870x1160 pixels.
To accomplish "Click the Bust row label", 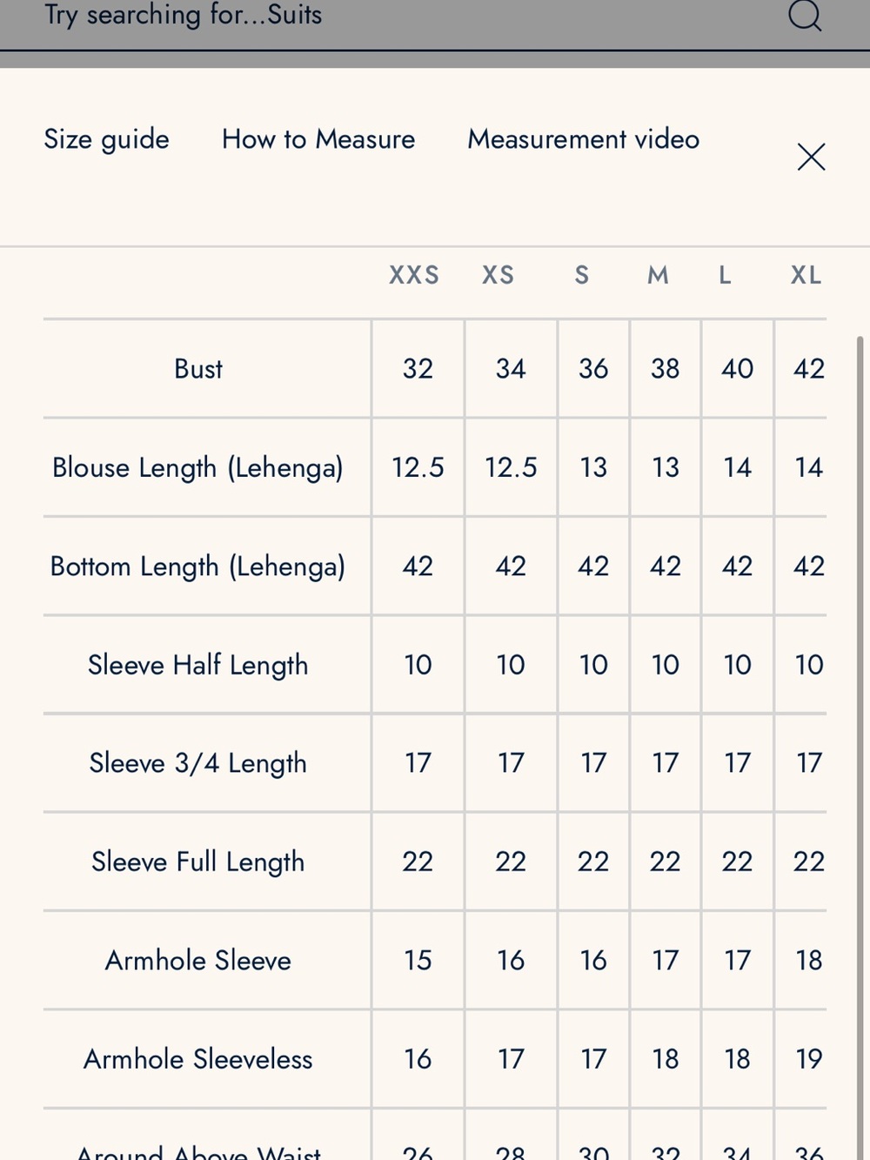I will pos(198,369).
